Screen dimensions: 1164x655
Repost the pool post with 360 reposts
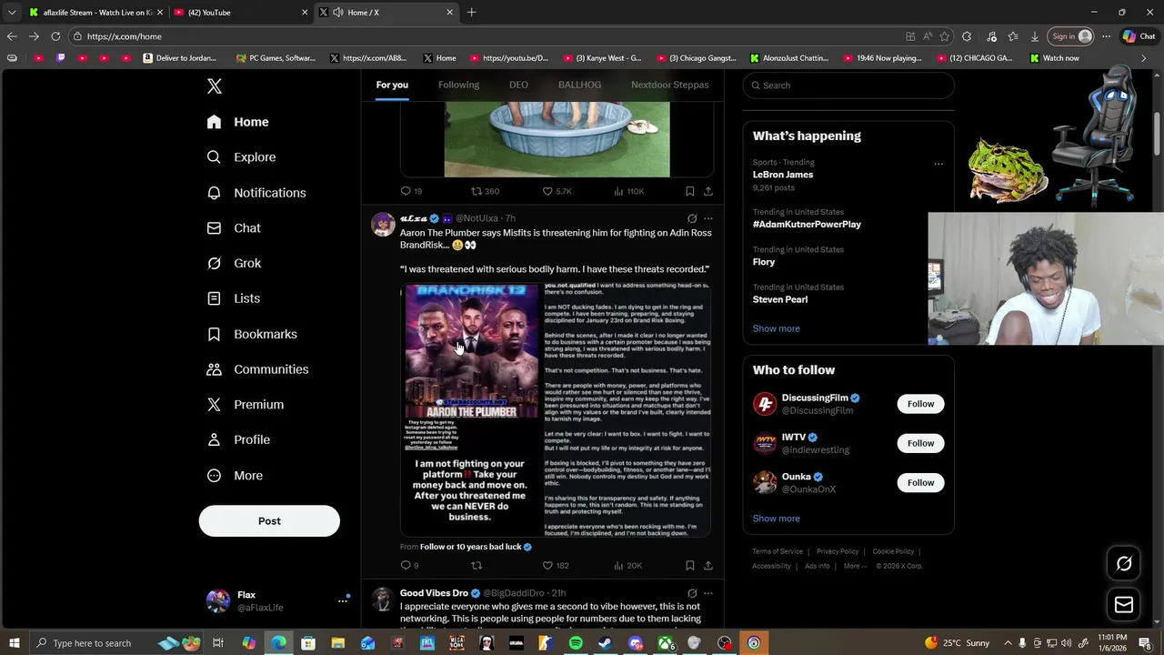[485, 191]
